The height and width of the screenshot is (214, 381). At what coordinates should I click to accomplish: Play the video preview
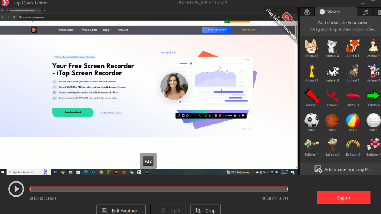click(16, 189)
